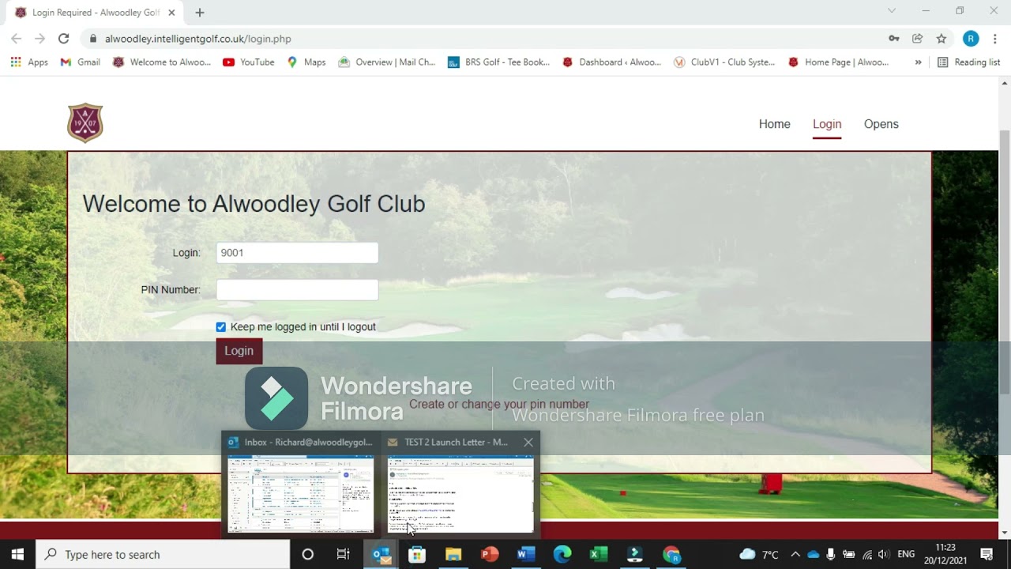The height and width of the screenshot is (569, 1011).
Task: Go to the Home menu item
Action: point(775,124)
